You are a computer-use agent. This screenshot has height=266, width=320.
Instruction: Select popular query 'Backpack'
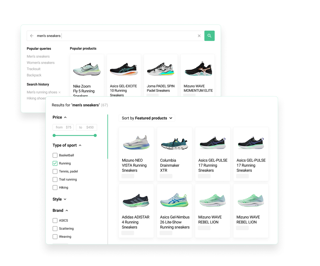click(x=34, y=75)
